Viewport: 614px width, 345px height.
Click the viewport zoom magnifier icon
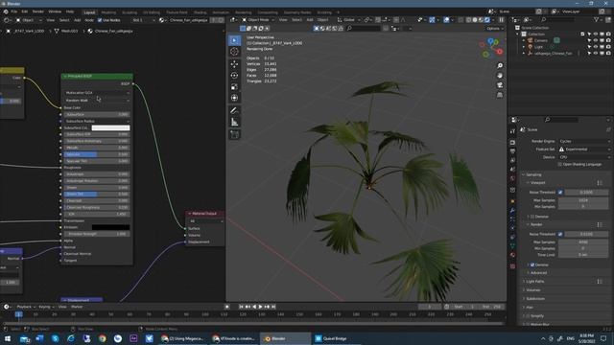coord(500,66)
